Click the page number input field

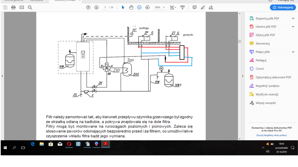tap(105, 7)
